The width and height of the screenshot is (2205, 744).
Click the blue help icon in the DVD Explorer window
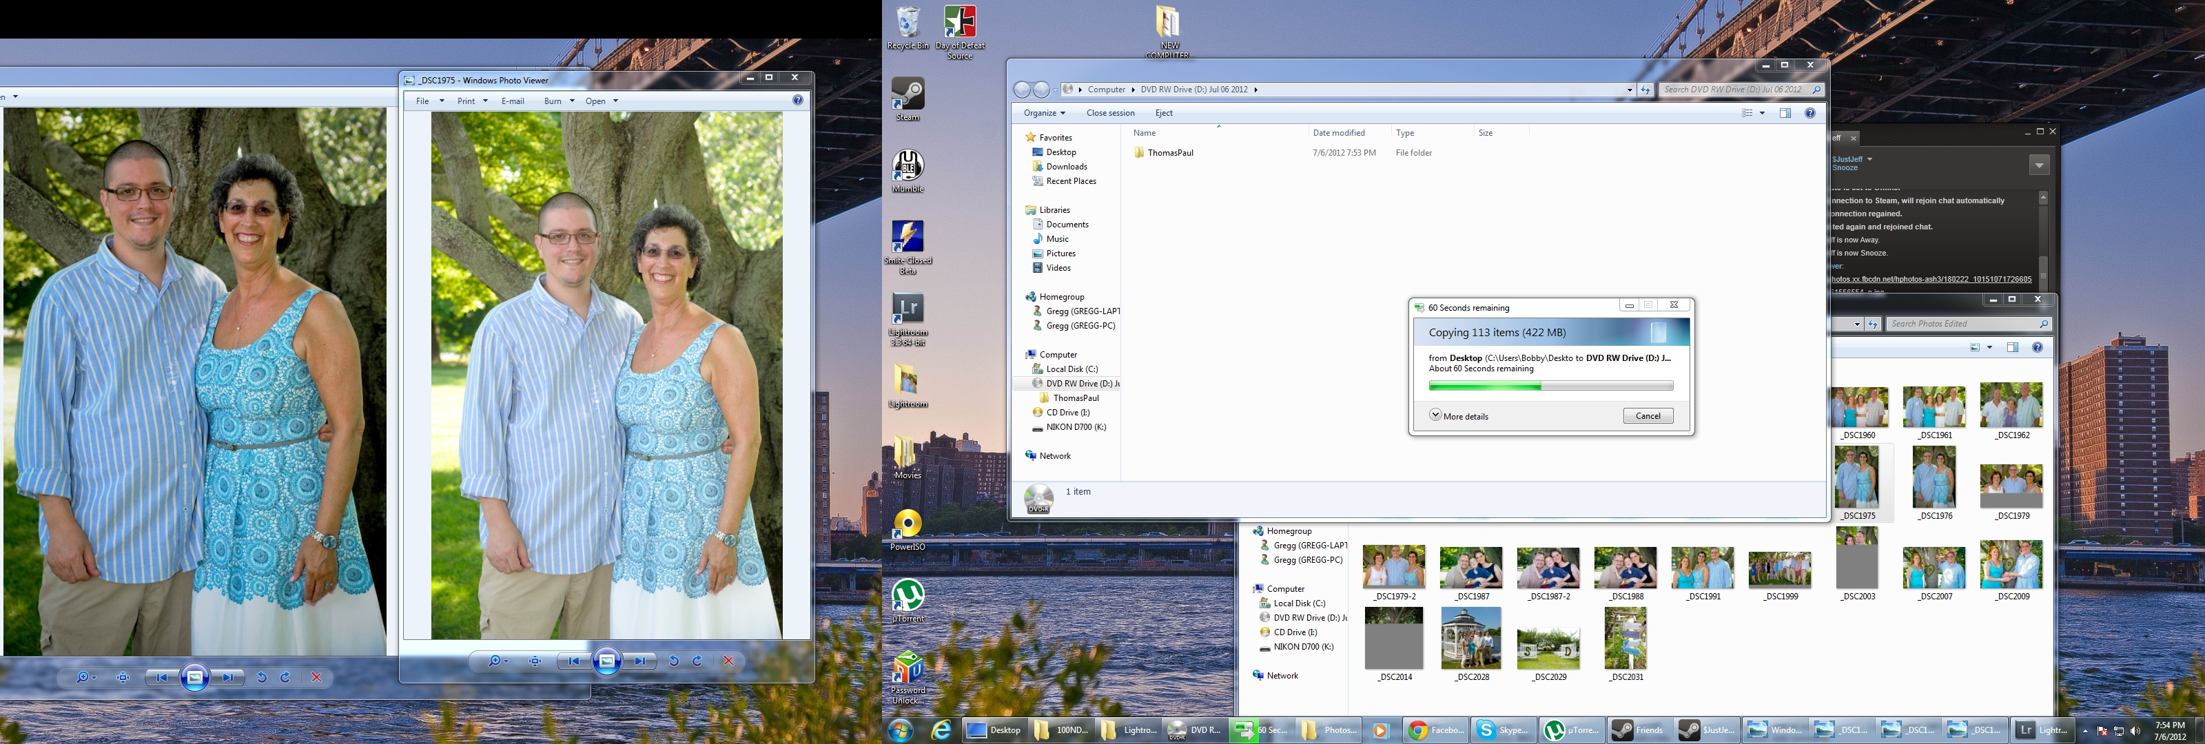click(x=1809, y=113)
